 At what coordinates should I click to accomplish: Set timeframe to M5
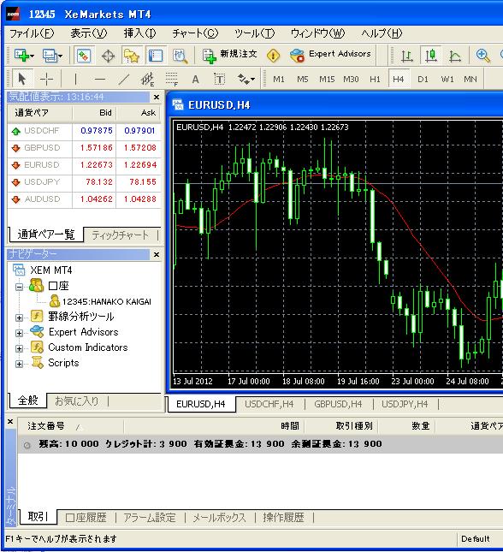(303, 80)
